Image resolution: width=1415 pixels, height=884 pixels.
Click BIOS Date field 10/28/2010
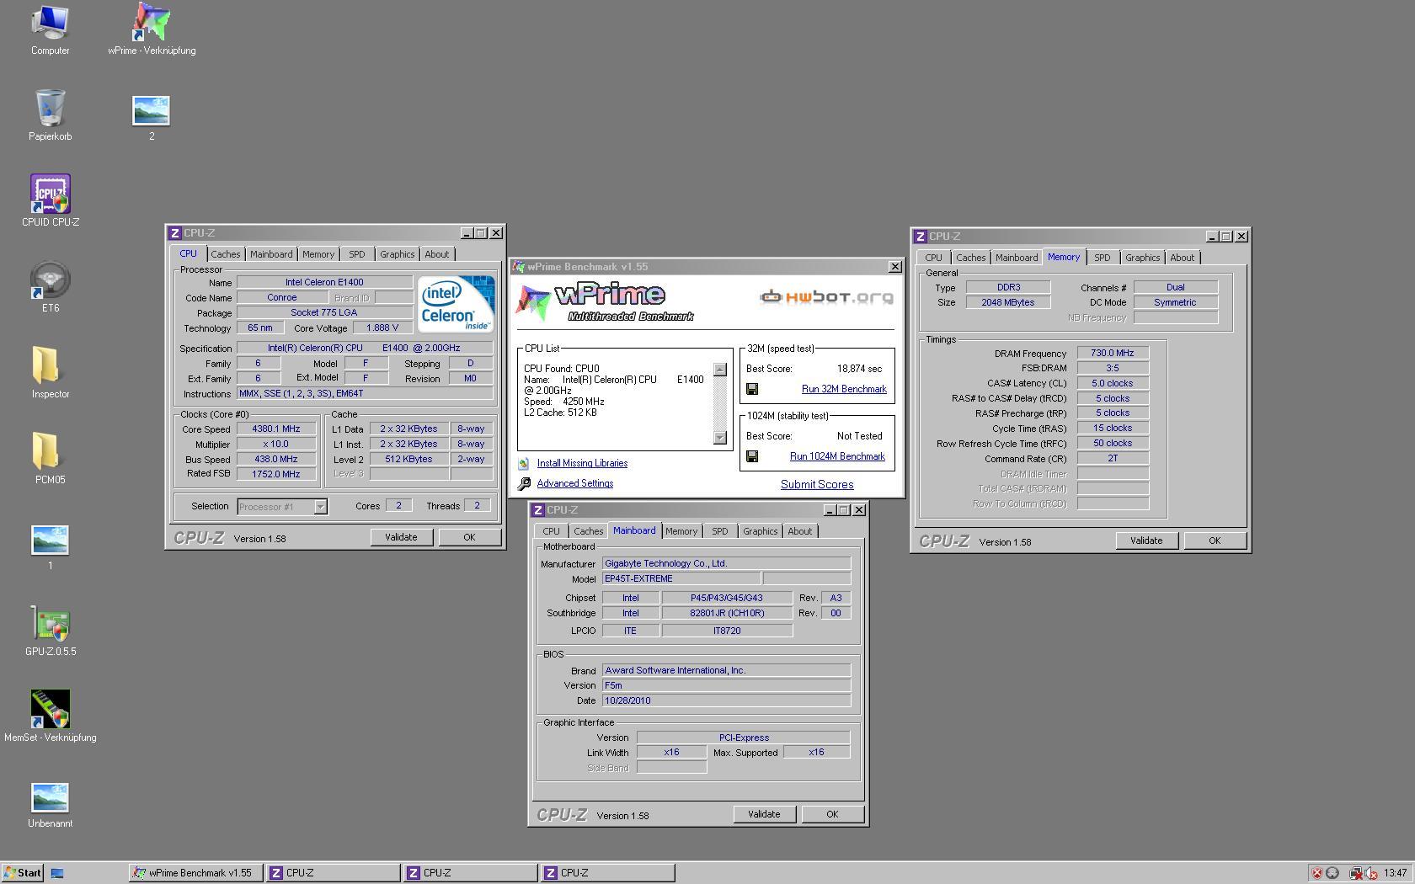click(726, 700)
